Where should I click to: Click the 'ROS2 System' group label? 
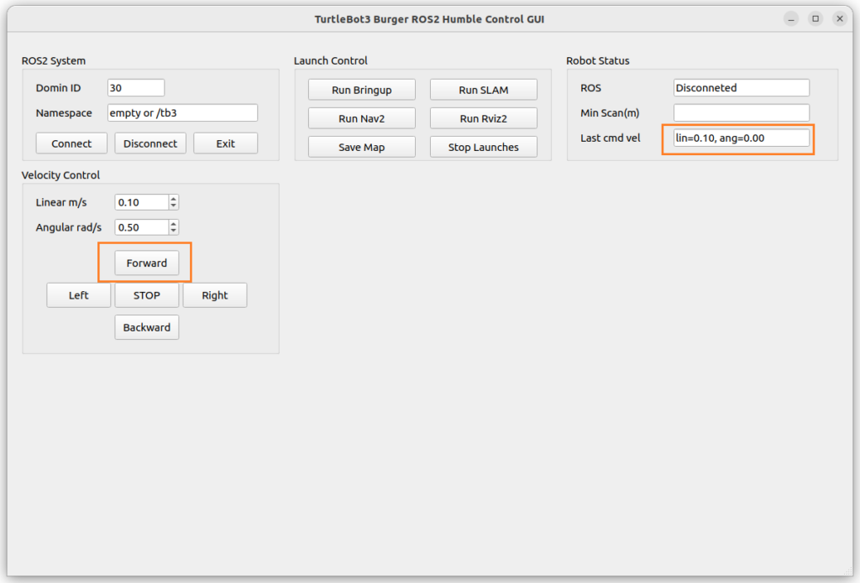(54, 61)
